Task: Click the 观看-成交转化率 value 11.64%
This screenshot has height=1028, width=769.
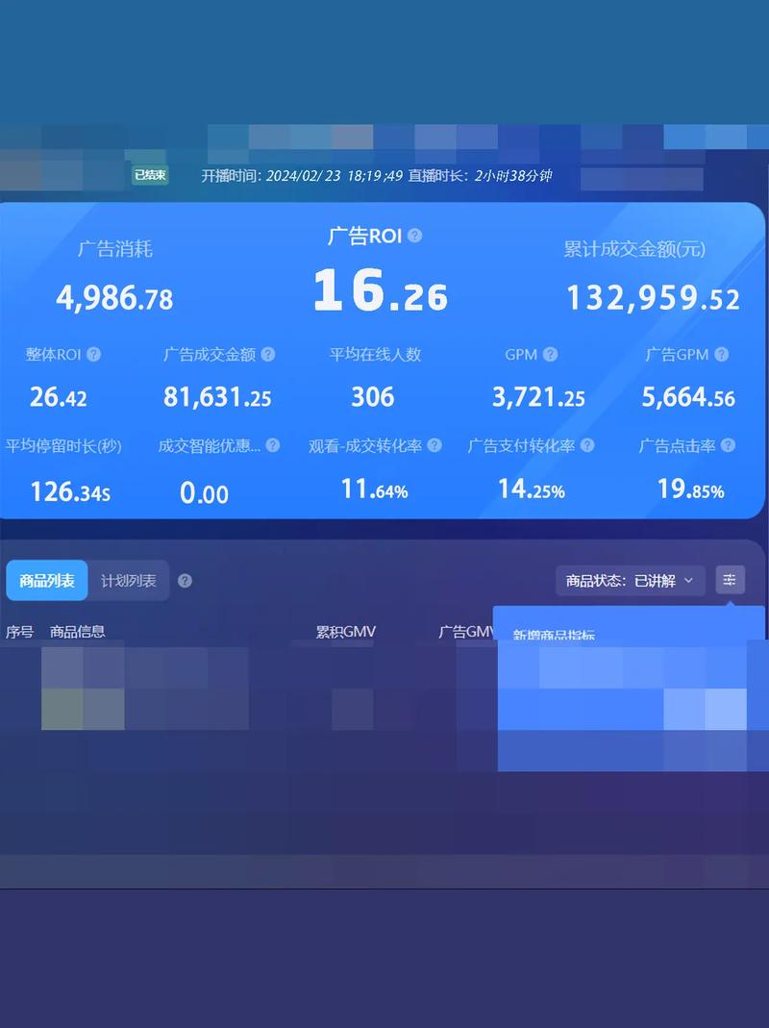Action: tap(374, 489)
